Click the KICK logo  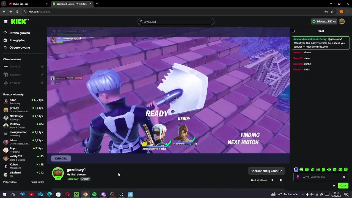point(20,21)
